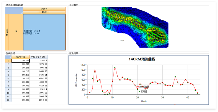This screenshot has height=112, width=218.
Task: Click the CRM拟合线 legend entry
Action: pyautogui.click(x=143, y=87)
